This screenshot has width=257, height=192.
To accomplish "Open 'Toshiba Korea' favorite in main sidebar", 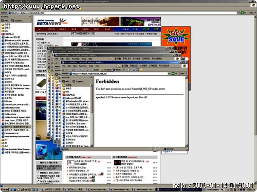I will pyautogui.click(x=9, y=114).
